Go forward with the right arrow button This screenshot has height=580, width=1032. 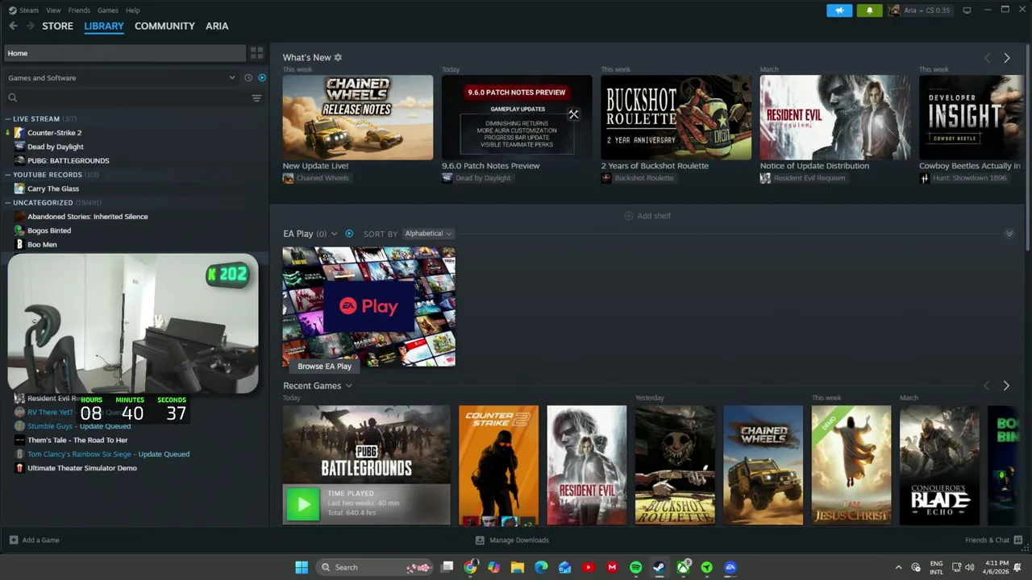[x=30, y=26]
